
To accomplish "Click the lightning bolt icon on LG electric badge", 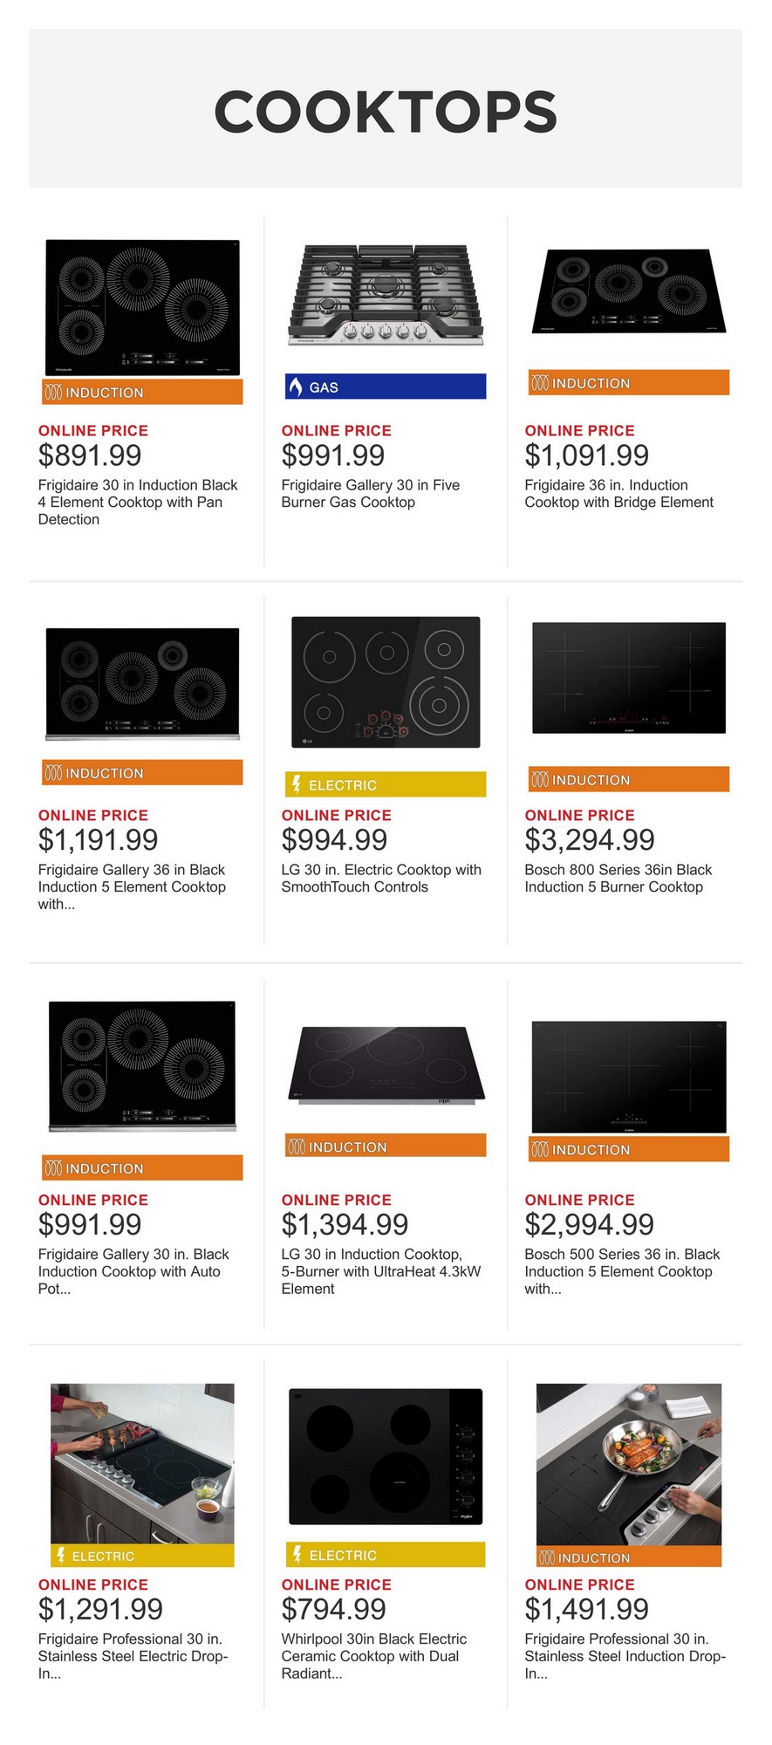I will coord(297,784).
